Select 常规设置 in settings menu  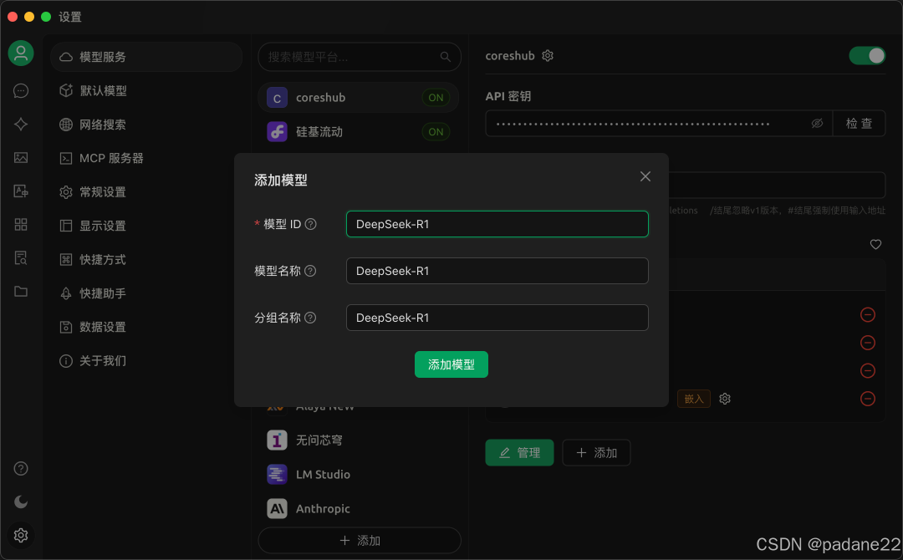146,192
